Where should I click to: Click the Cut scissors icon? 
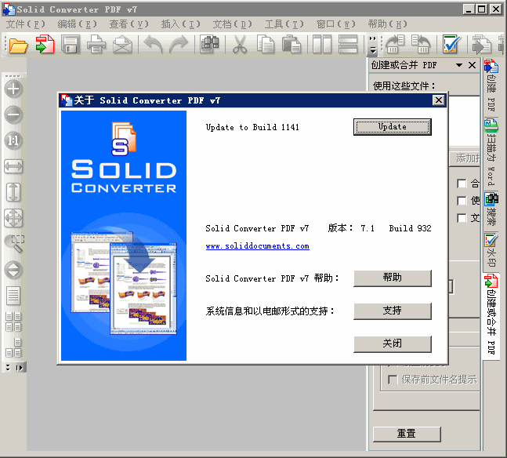(x=240, y=45)
